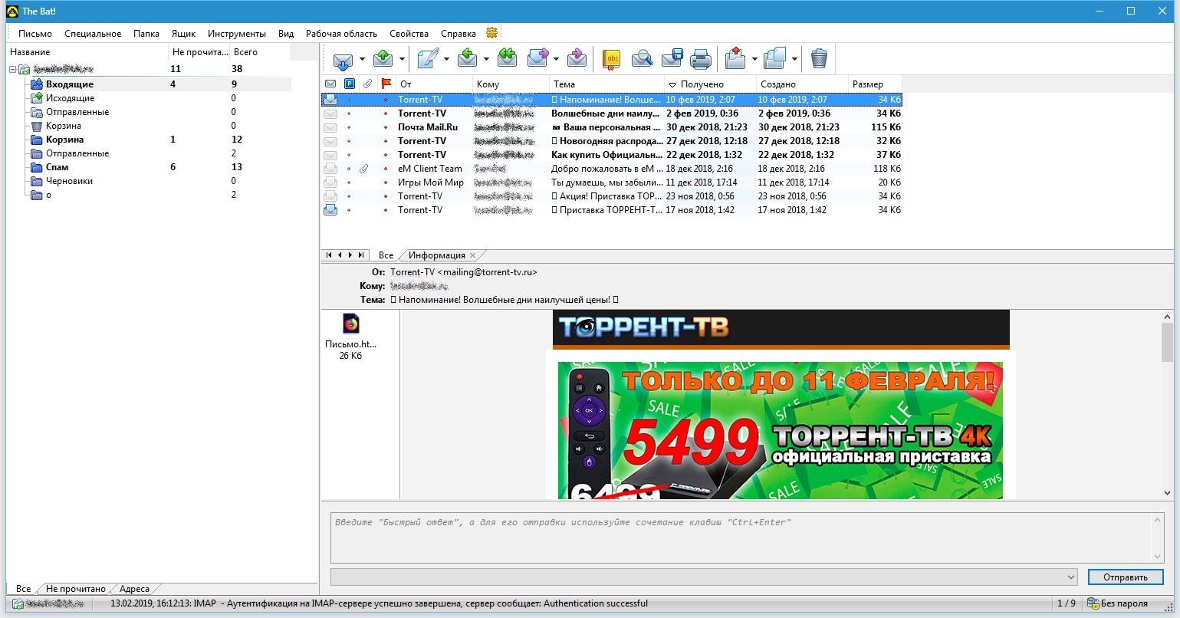Click Без пароля lock status icon
Viewport: 1180px width, 618px height.
point(1093,603)
